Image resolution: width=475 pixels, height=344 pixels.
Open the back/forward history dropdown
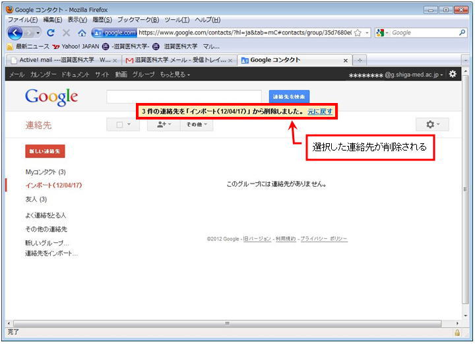coord(38,33)
